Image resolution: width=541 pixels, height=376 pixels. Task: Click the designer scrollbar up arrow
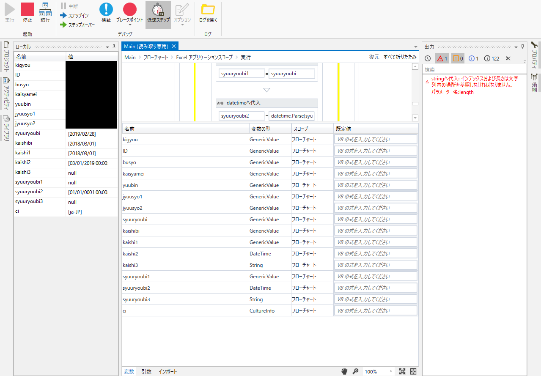pos(415,66)
